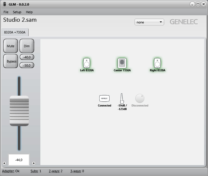The width and height of the screenshot is (208, 176).
Task: Close the GLM window
Action: 204,4
